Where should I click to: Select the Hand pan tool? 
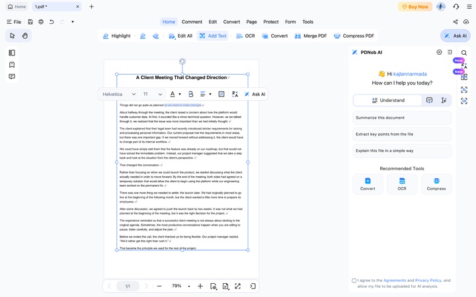point(25,36)
